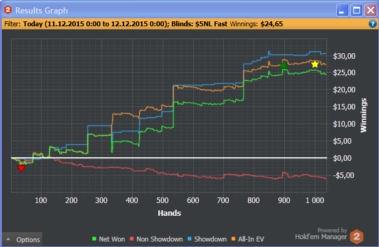Expand the Options panel
This screenshot has height=247, width=379.
tap(22, 240)
